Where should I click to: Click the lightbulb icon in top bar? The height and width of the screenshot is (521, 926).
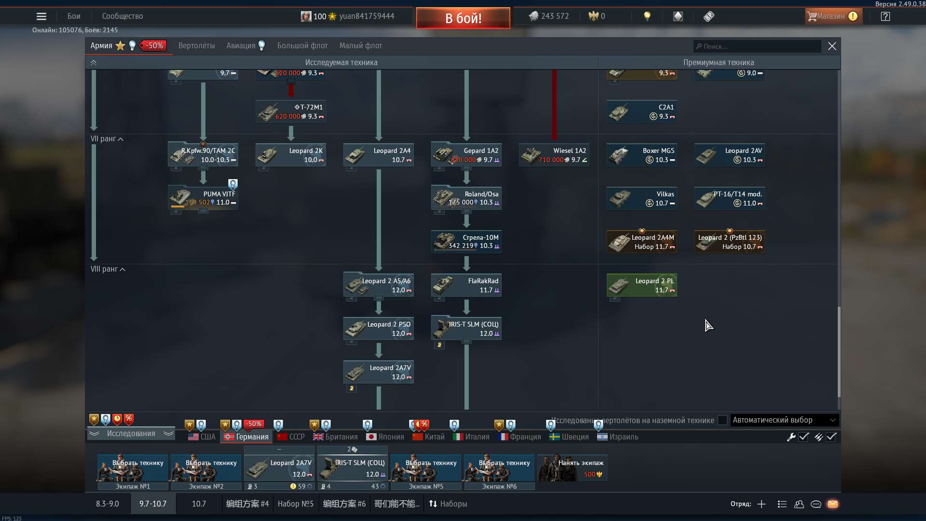click(647, 16)
